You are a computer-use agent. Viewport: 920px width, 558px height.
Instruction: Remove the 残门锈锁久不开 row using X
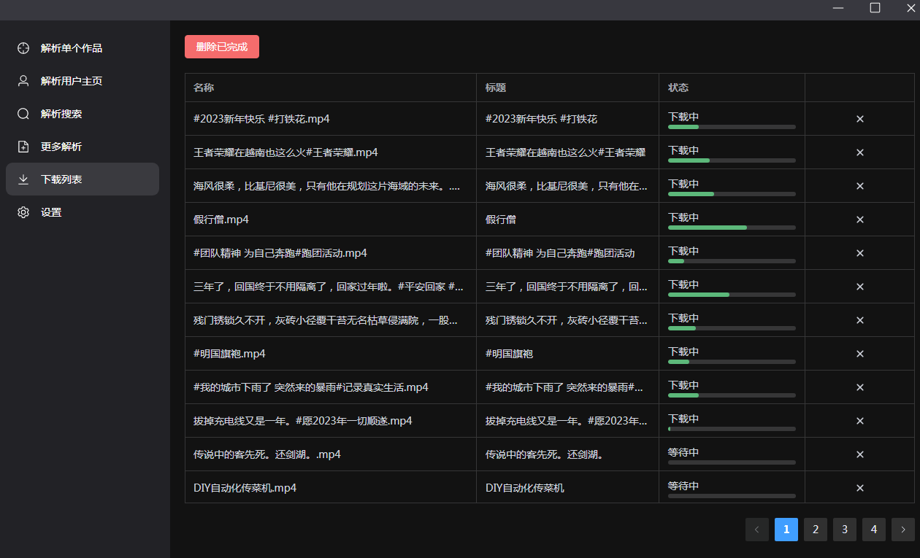tap(860, 320)
